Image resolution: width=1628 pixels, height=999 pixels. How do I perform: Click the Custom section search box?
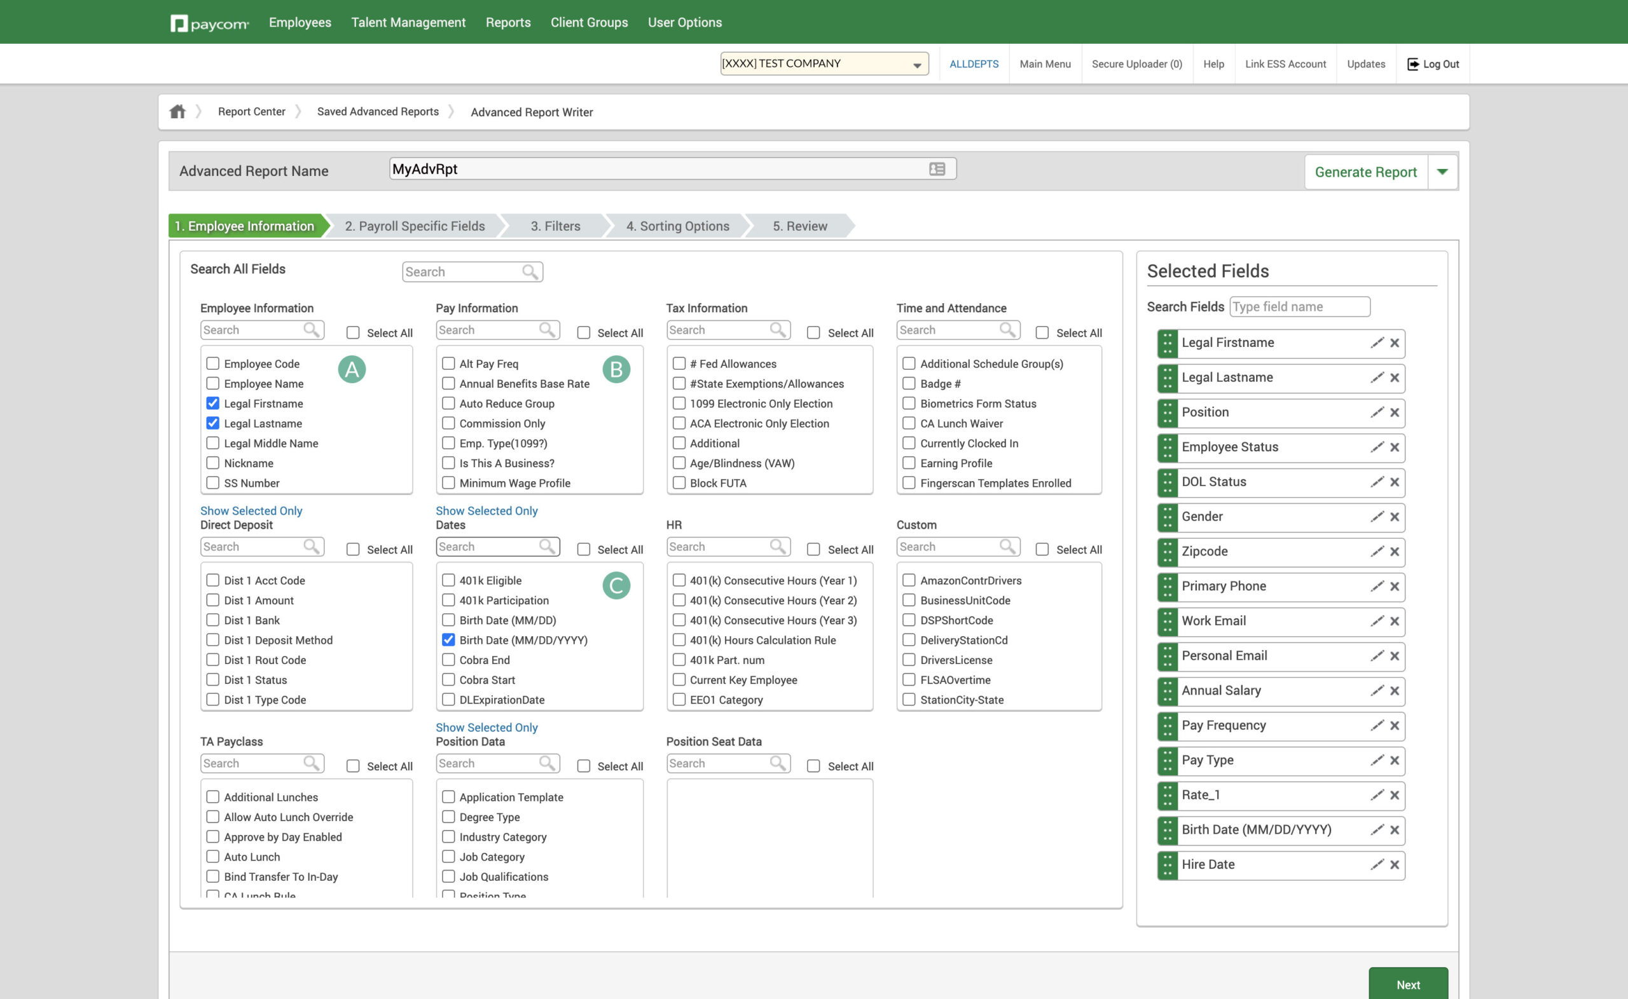[958, 547]
